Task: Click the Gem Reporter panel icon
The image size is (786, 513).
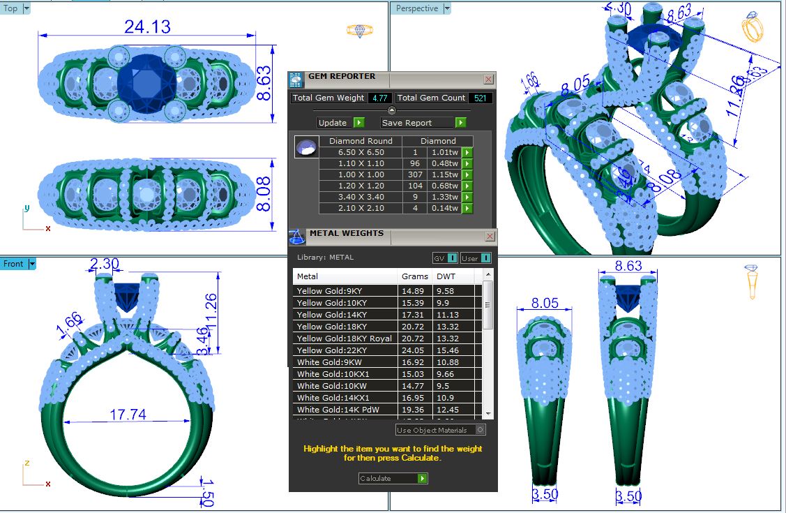Action: (296, 79)
